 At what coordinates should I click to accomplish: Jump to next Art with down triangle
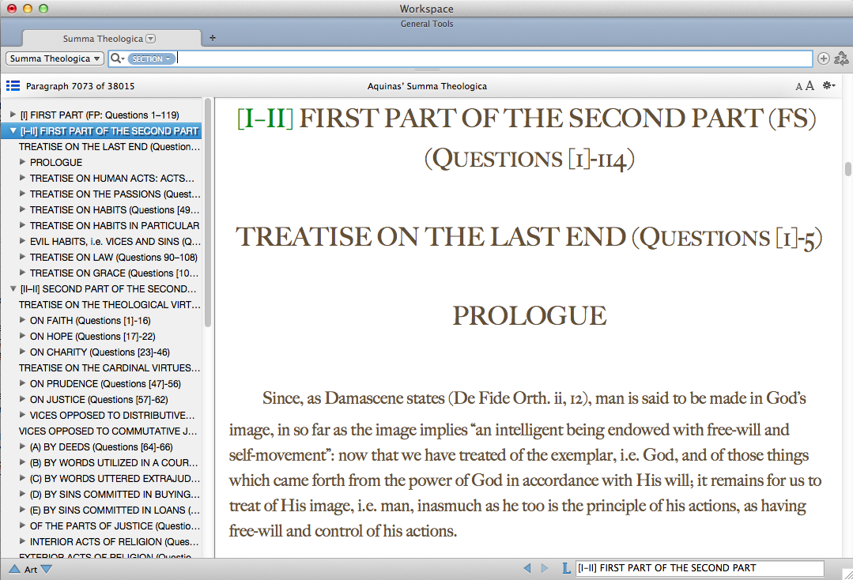tap(46, 569)
